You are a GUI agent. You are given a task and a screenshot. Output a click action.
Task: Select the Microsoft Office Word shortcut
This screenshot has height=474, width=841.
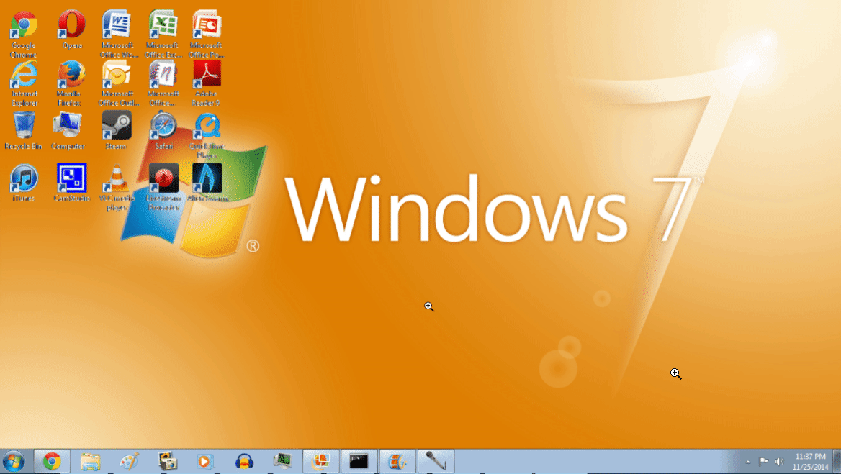118,34
